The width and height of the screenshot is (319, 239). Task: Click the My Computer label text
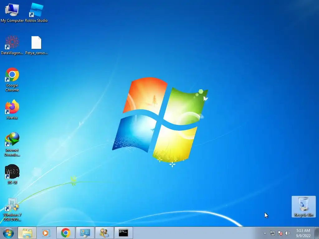12,21
